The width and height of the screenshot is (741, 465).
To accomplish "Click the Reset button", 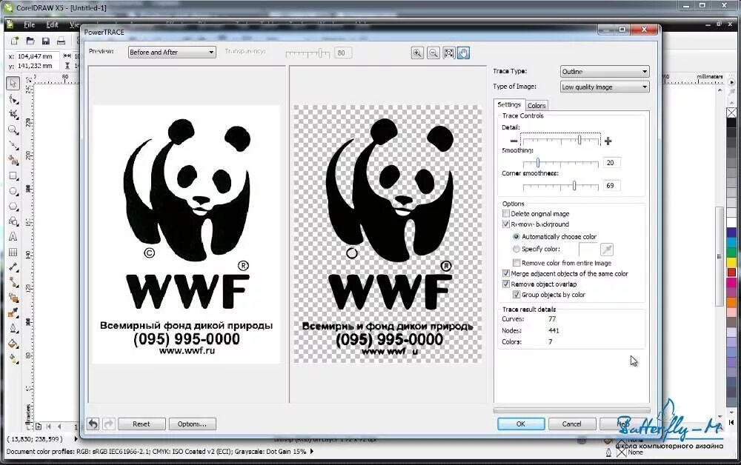I will (x=142, y=424).
